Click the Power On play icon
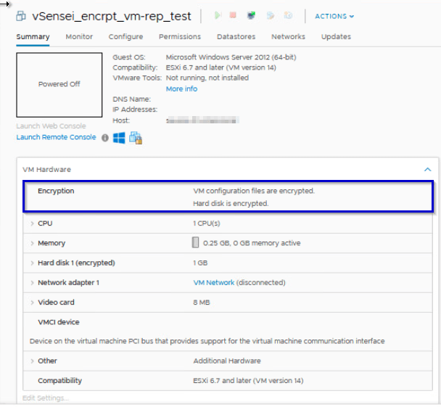This screenshot has height=407, width=441. click(218, 15)
